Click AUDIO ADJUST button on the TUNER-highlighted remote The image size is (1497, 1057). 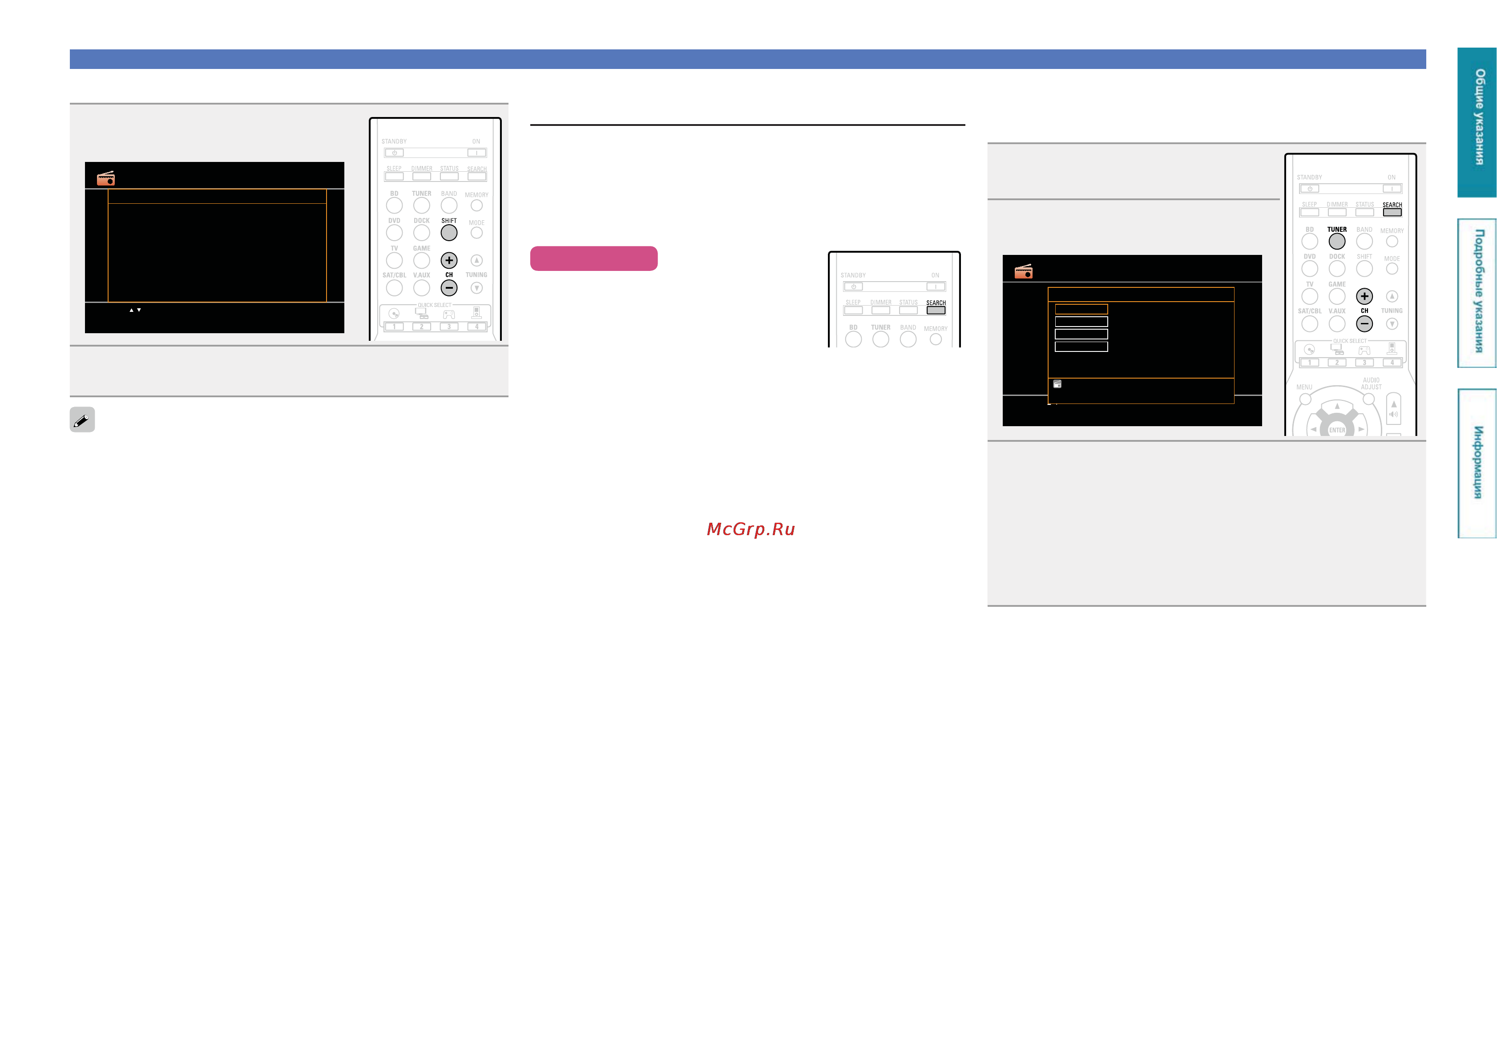click(x=1368, y=399)
